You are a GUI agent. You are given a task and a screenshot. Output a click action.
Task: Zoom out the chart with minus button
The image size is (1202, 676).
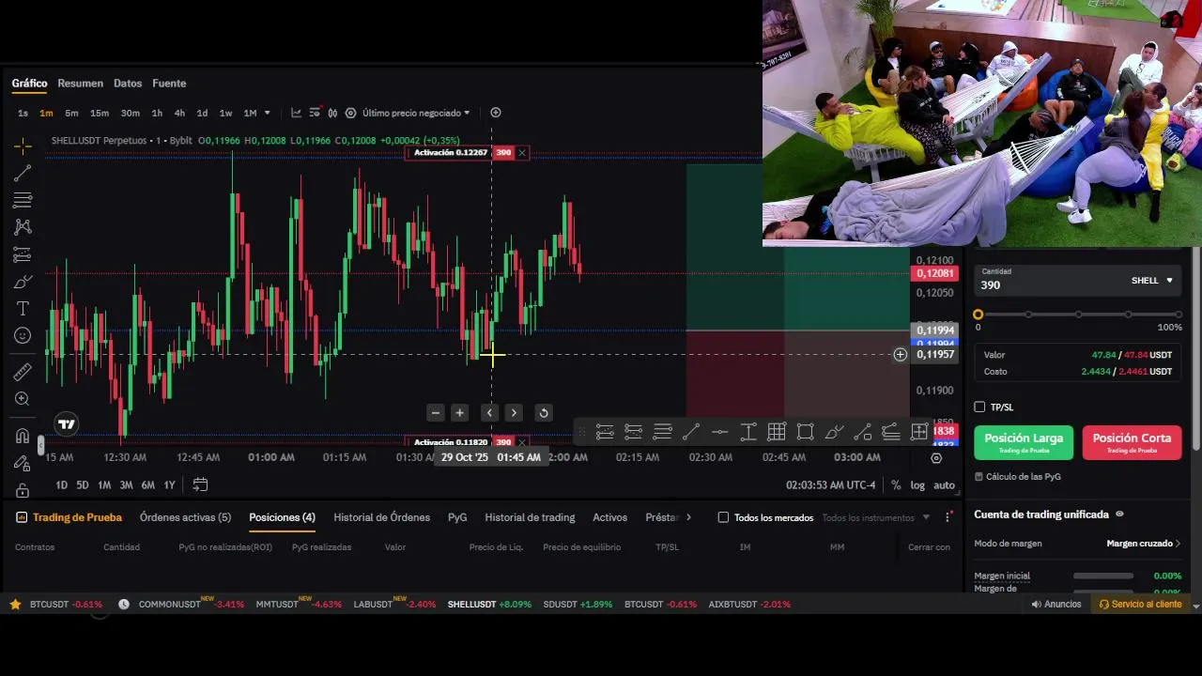tap(435, 413)
